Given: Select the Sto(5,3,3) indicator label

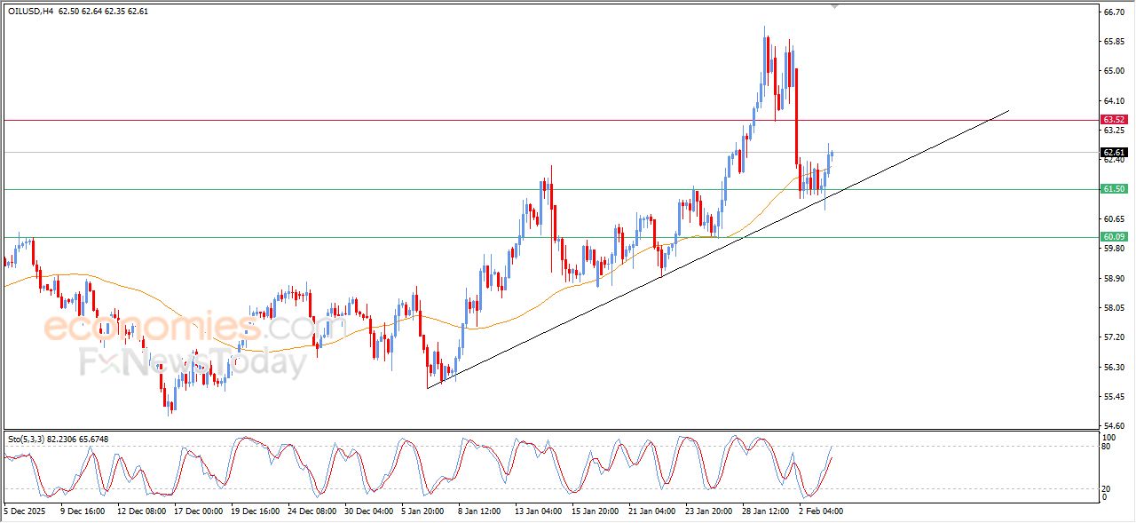Looking at the screenshot, I should pos(26,439).
